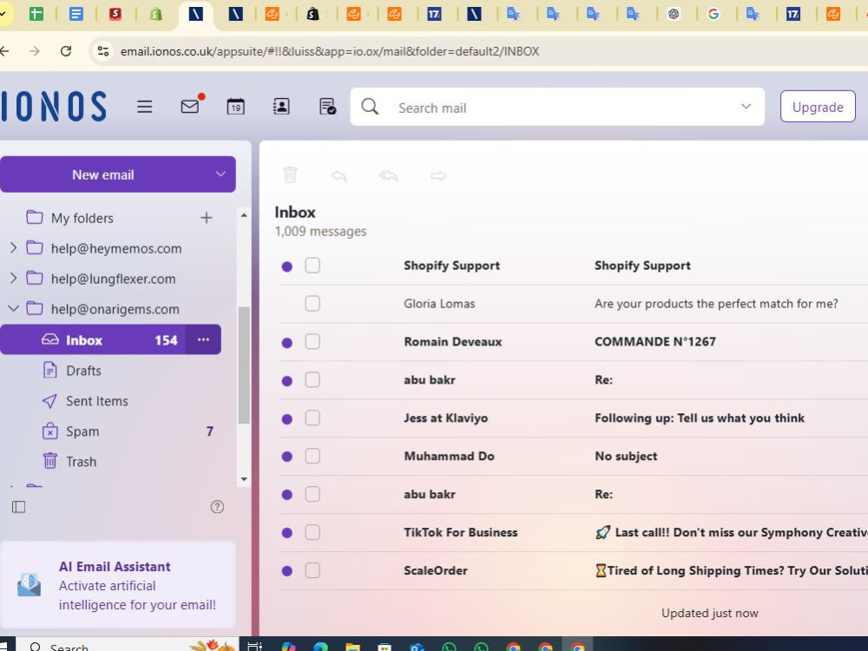Open Following up: Tell us what you think
This screenshot has height=651, width=868.
pyautogui.click(x=699, y=418)
